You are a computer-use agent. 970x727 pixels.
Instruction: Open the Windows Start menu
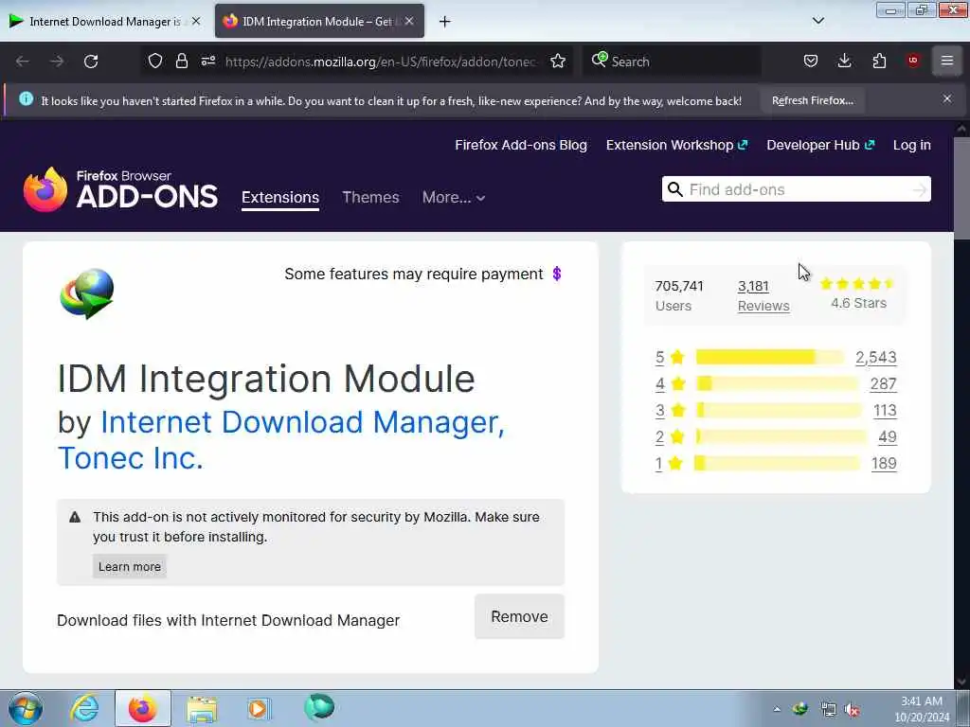click(x=26, y=708)
